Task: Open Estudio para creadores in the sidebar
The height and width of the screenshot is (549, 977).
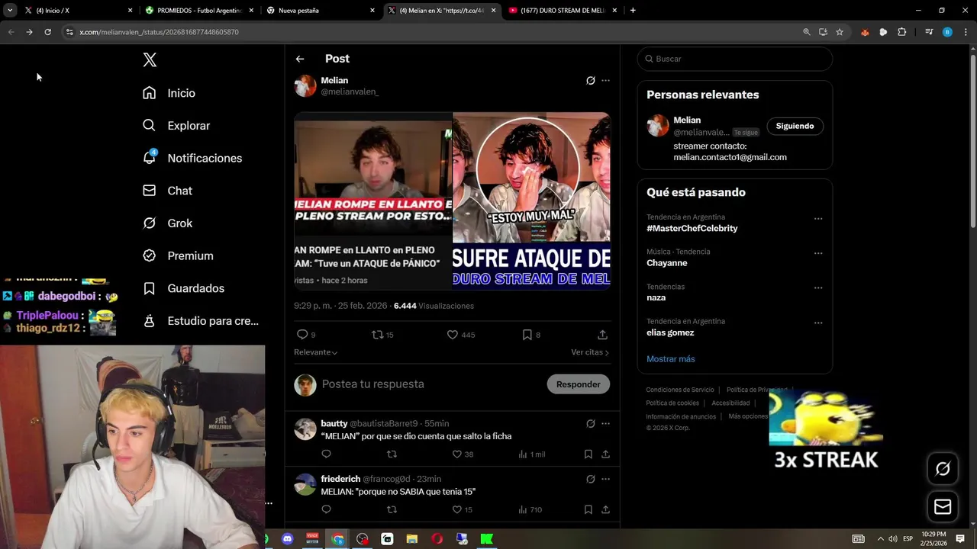Action: pyautogui.click(x=201, y=321)
